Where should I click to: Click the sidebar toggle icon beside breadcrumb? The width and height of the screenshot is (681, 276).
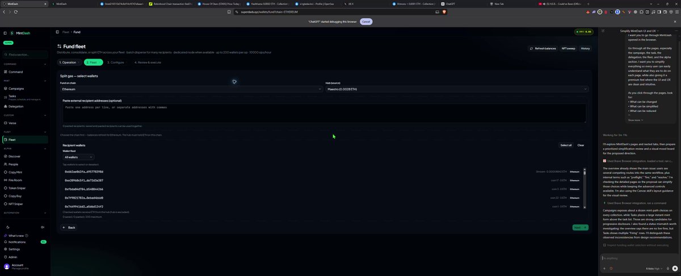(x=57, y=32)
